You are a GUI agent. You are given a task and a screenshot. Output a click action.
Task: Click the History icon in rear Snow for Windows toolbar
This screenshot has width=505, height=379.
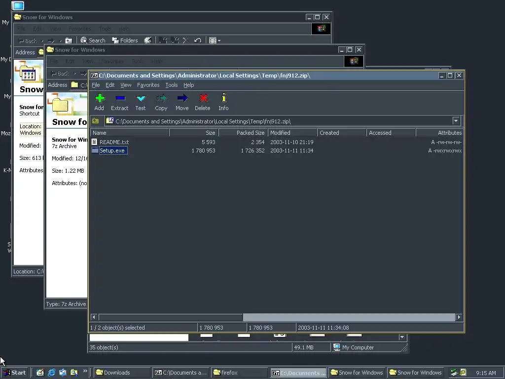tap(147, 40)
